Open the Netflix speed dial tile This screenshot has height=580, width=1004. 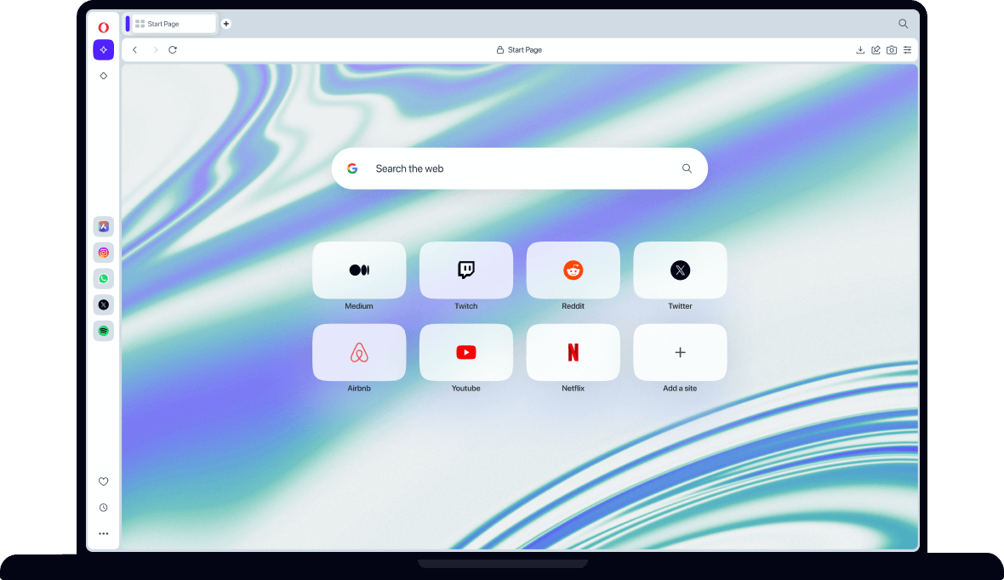[x=573, y=352]
